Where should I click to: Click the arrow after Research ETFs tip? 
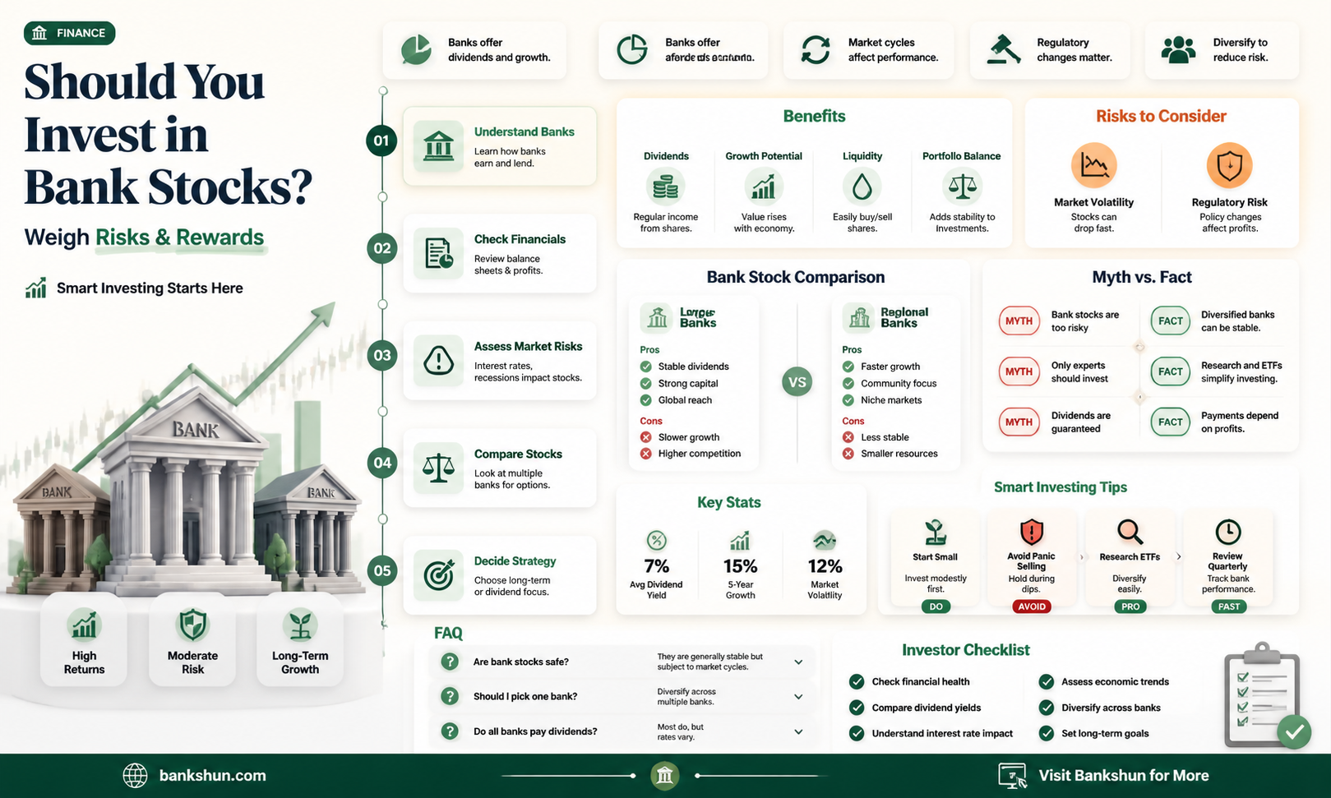1178,556
